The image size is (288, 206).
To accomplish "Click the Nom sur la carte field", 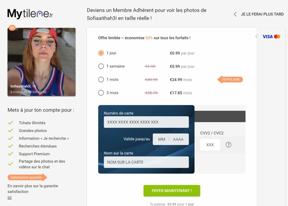I will point(146,162).
